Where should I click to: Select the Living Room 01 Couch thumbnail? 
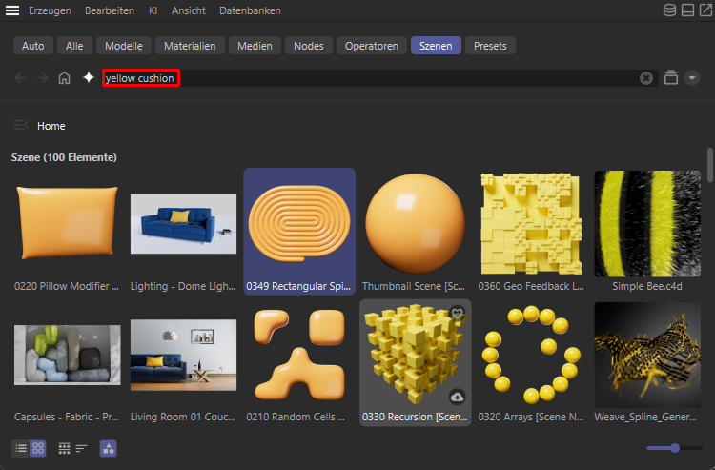tap(183, 355)
